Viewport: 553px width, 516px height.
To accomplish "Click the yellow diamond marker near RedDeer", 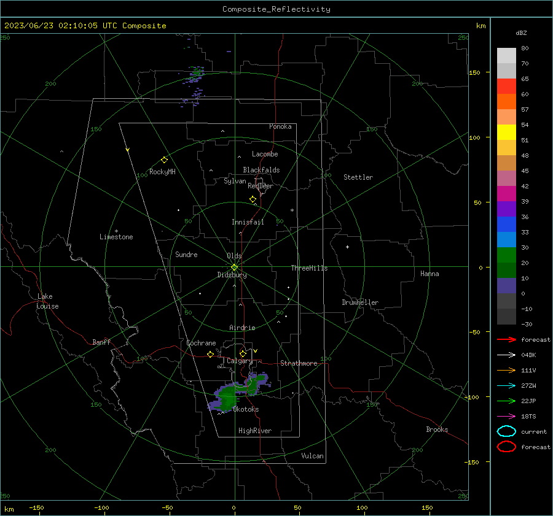I will [x=253, y=199].
